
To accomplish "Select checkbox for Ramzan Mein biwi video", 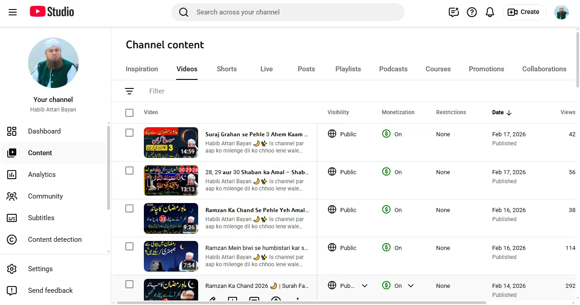I will pyautogui.click(x=129, y=246).
